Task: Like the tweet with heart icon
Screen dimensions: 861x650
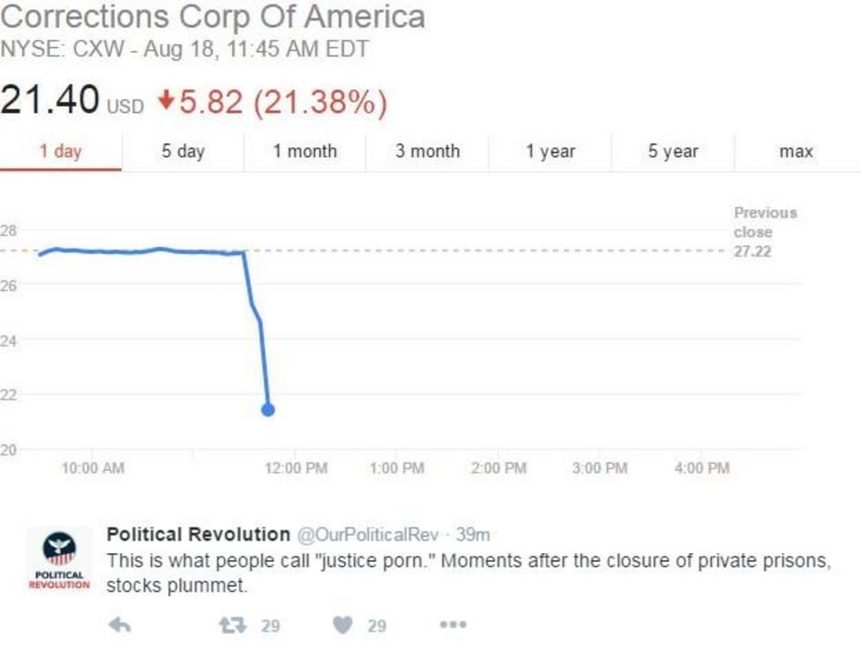Action: (342, 625)
